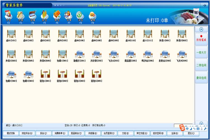The image size is (210, 140).
Task: Click the arrow button at title bar right
Action: (x=204, y=5)
